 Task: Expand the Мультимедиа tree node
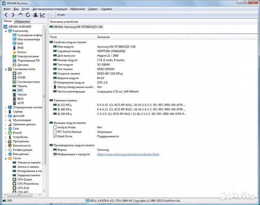pos(6,120)
